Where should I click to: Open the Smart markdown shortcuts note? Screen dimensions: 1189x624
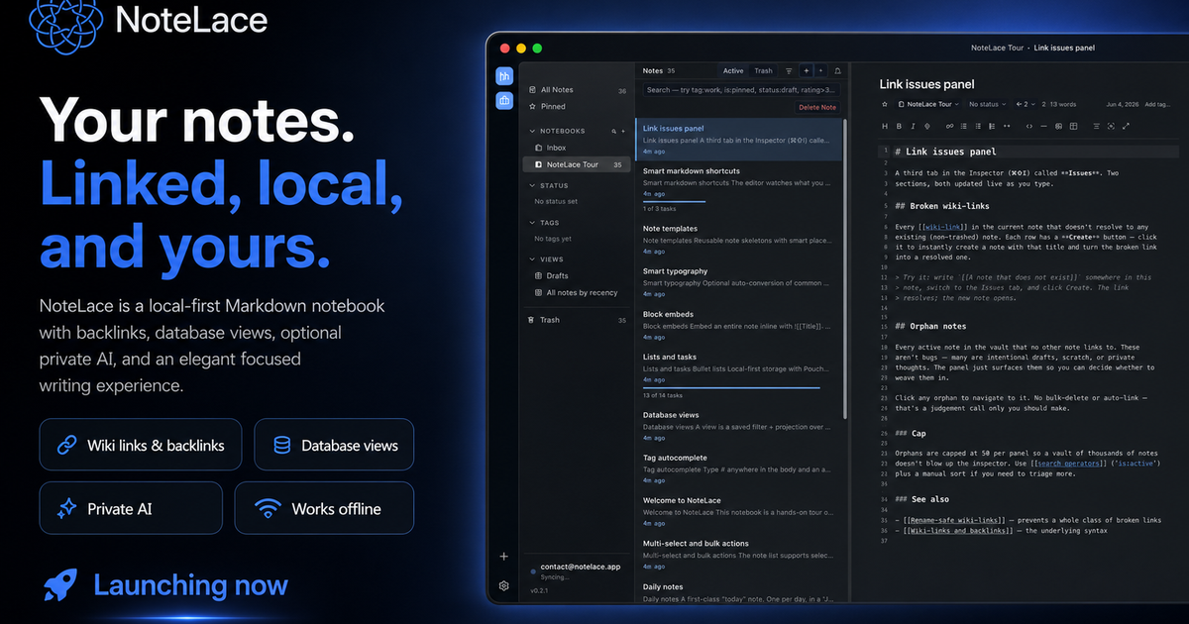pyautogui.click(x=740, y=187)
